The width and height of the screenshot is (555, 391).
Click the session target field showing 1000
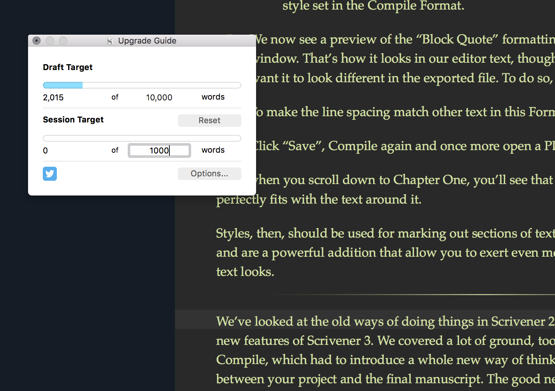159,150
